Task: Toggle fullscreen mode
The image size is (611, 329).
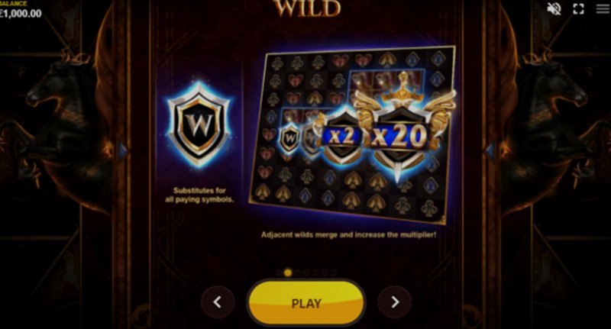Action: pyautogui.click(x=578, y=8)
